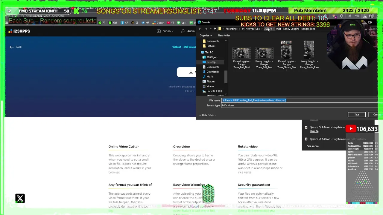Screen dimensions: 383x215
Task: Select the 01_NewYouTube breadcrumb segment
Action: pos(251,29)
